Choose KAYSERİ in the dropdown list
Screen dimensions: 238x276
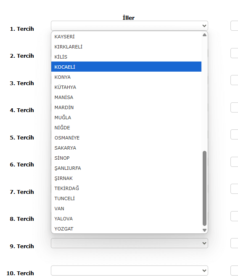coord(126,36)
